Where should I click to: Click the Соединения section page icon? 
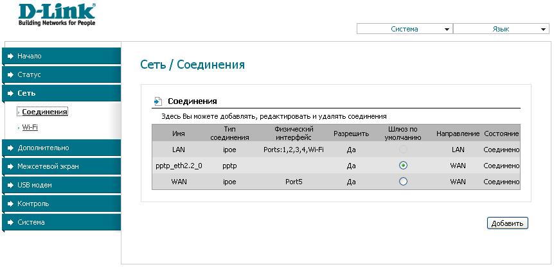159,101
